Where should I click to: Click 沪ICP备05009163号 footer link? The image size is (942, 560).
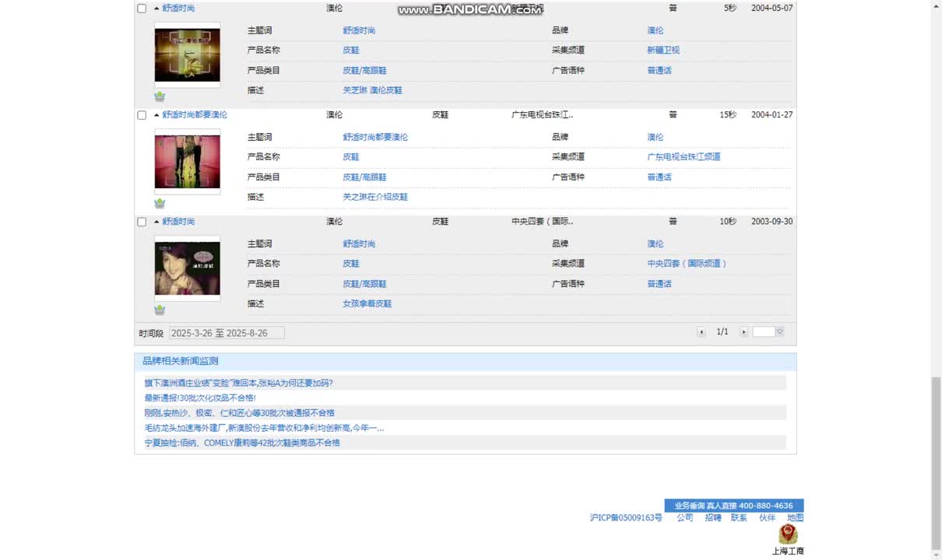(x=626, y=517)
